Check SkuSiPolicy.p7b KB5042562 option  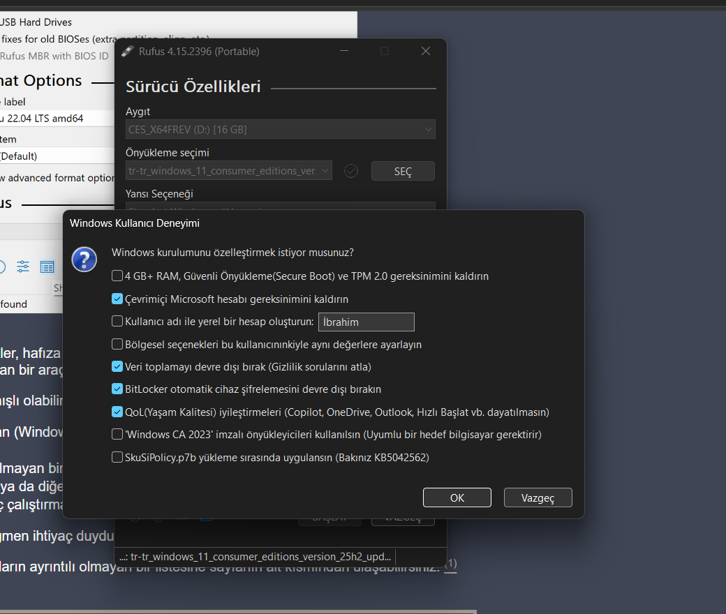point(117,457)
